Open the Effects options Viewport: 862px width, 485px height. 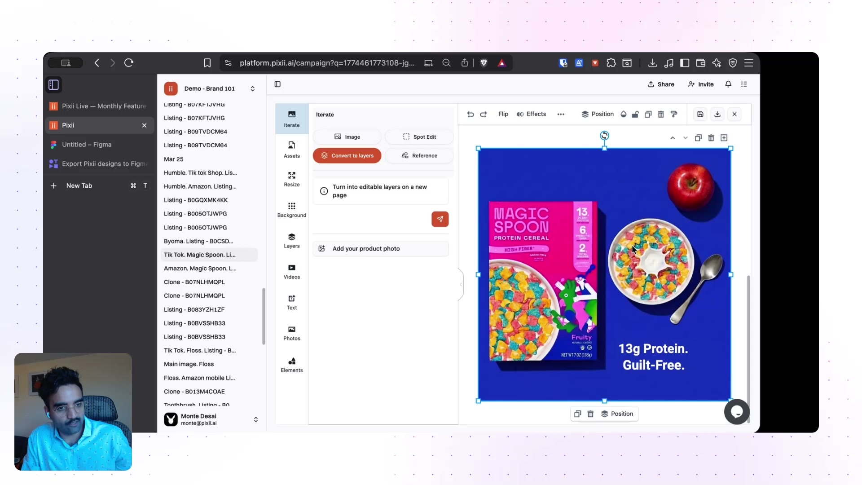tap(531, 115)
